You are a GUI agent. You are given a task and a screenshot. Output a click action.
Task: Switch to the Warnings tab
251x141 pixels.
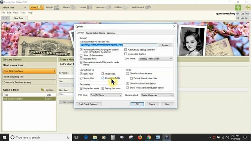pyautogui.click(x=111, y=33)
